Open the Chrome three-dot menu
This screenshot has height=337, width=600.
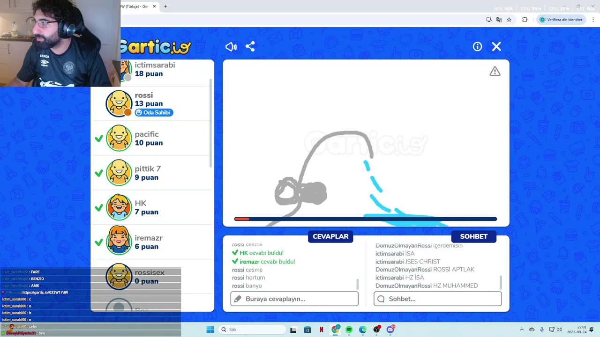[x=593, y=20]
